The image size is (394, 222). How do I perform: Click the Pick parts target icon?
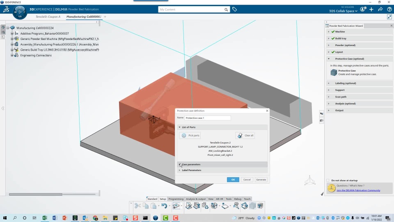click(x=184, y=135)
